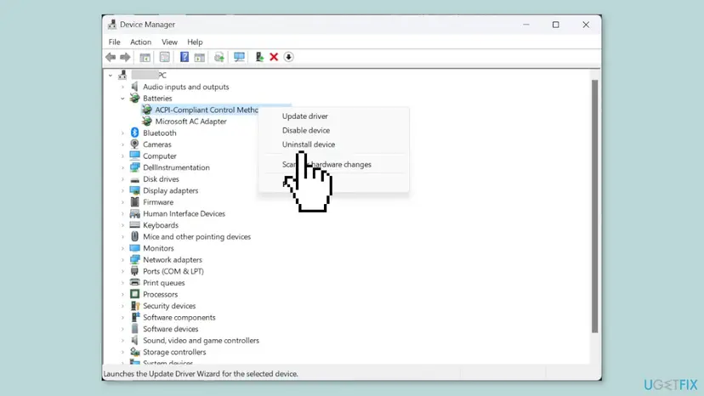704x396 pixels.
Task: Open the Action menu
Action: [140, 42]
